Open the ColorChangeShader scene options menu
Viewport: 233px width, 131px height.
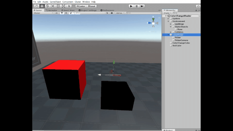199,16
